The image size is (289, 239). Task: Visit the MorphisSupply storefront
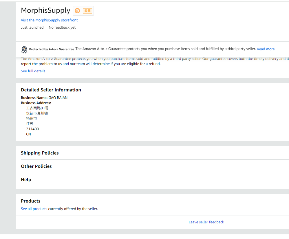pos(49,20)
